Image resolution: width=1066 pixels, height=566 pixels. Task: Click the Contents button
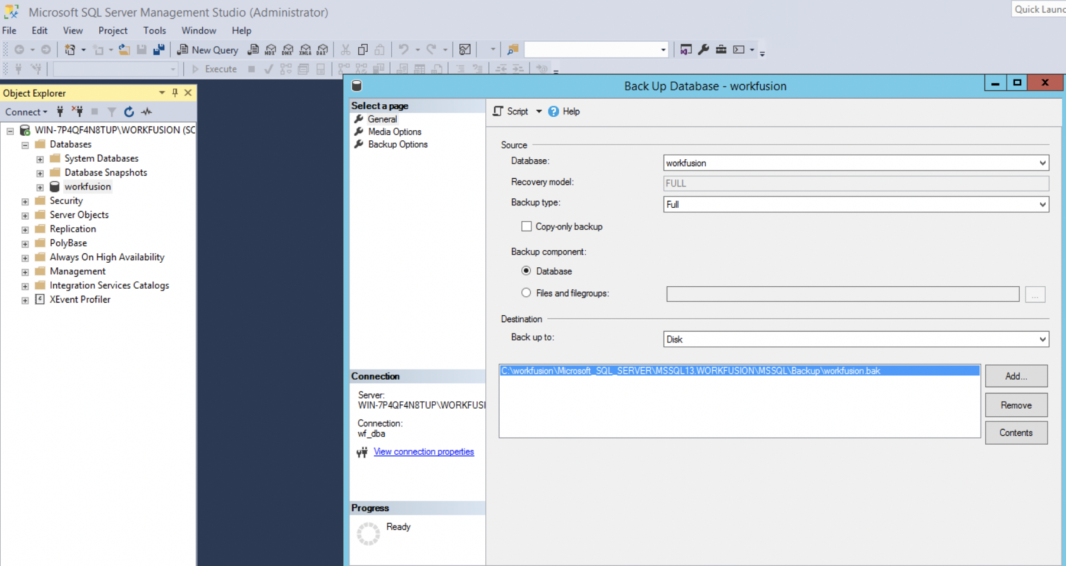[1016, 433]
